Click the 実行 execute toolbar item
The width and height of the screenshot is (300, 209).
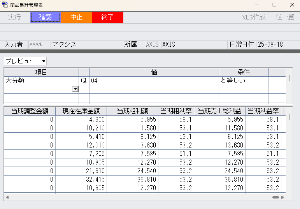pos(14,18)
